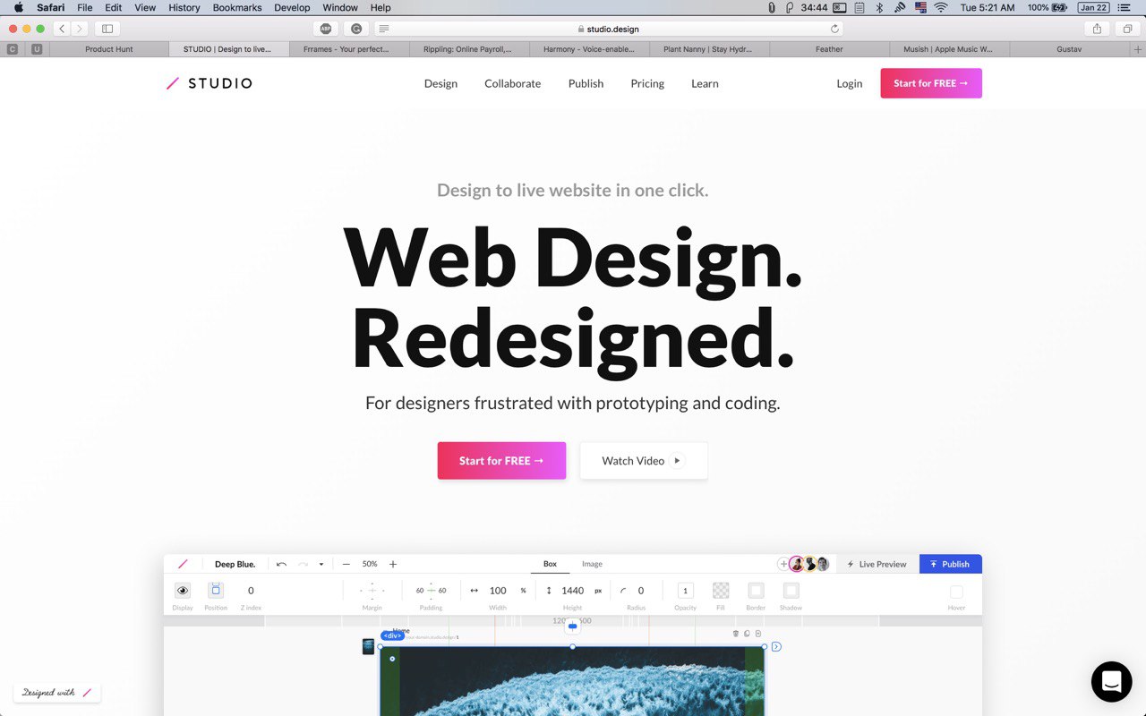Open the history dropdown arrow after redo
The width and height of the screenshot is (1146, 716).
[x=321, y=564]
